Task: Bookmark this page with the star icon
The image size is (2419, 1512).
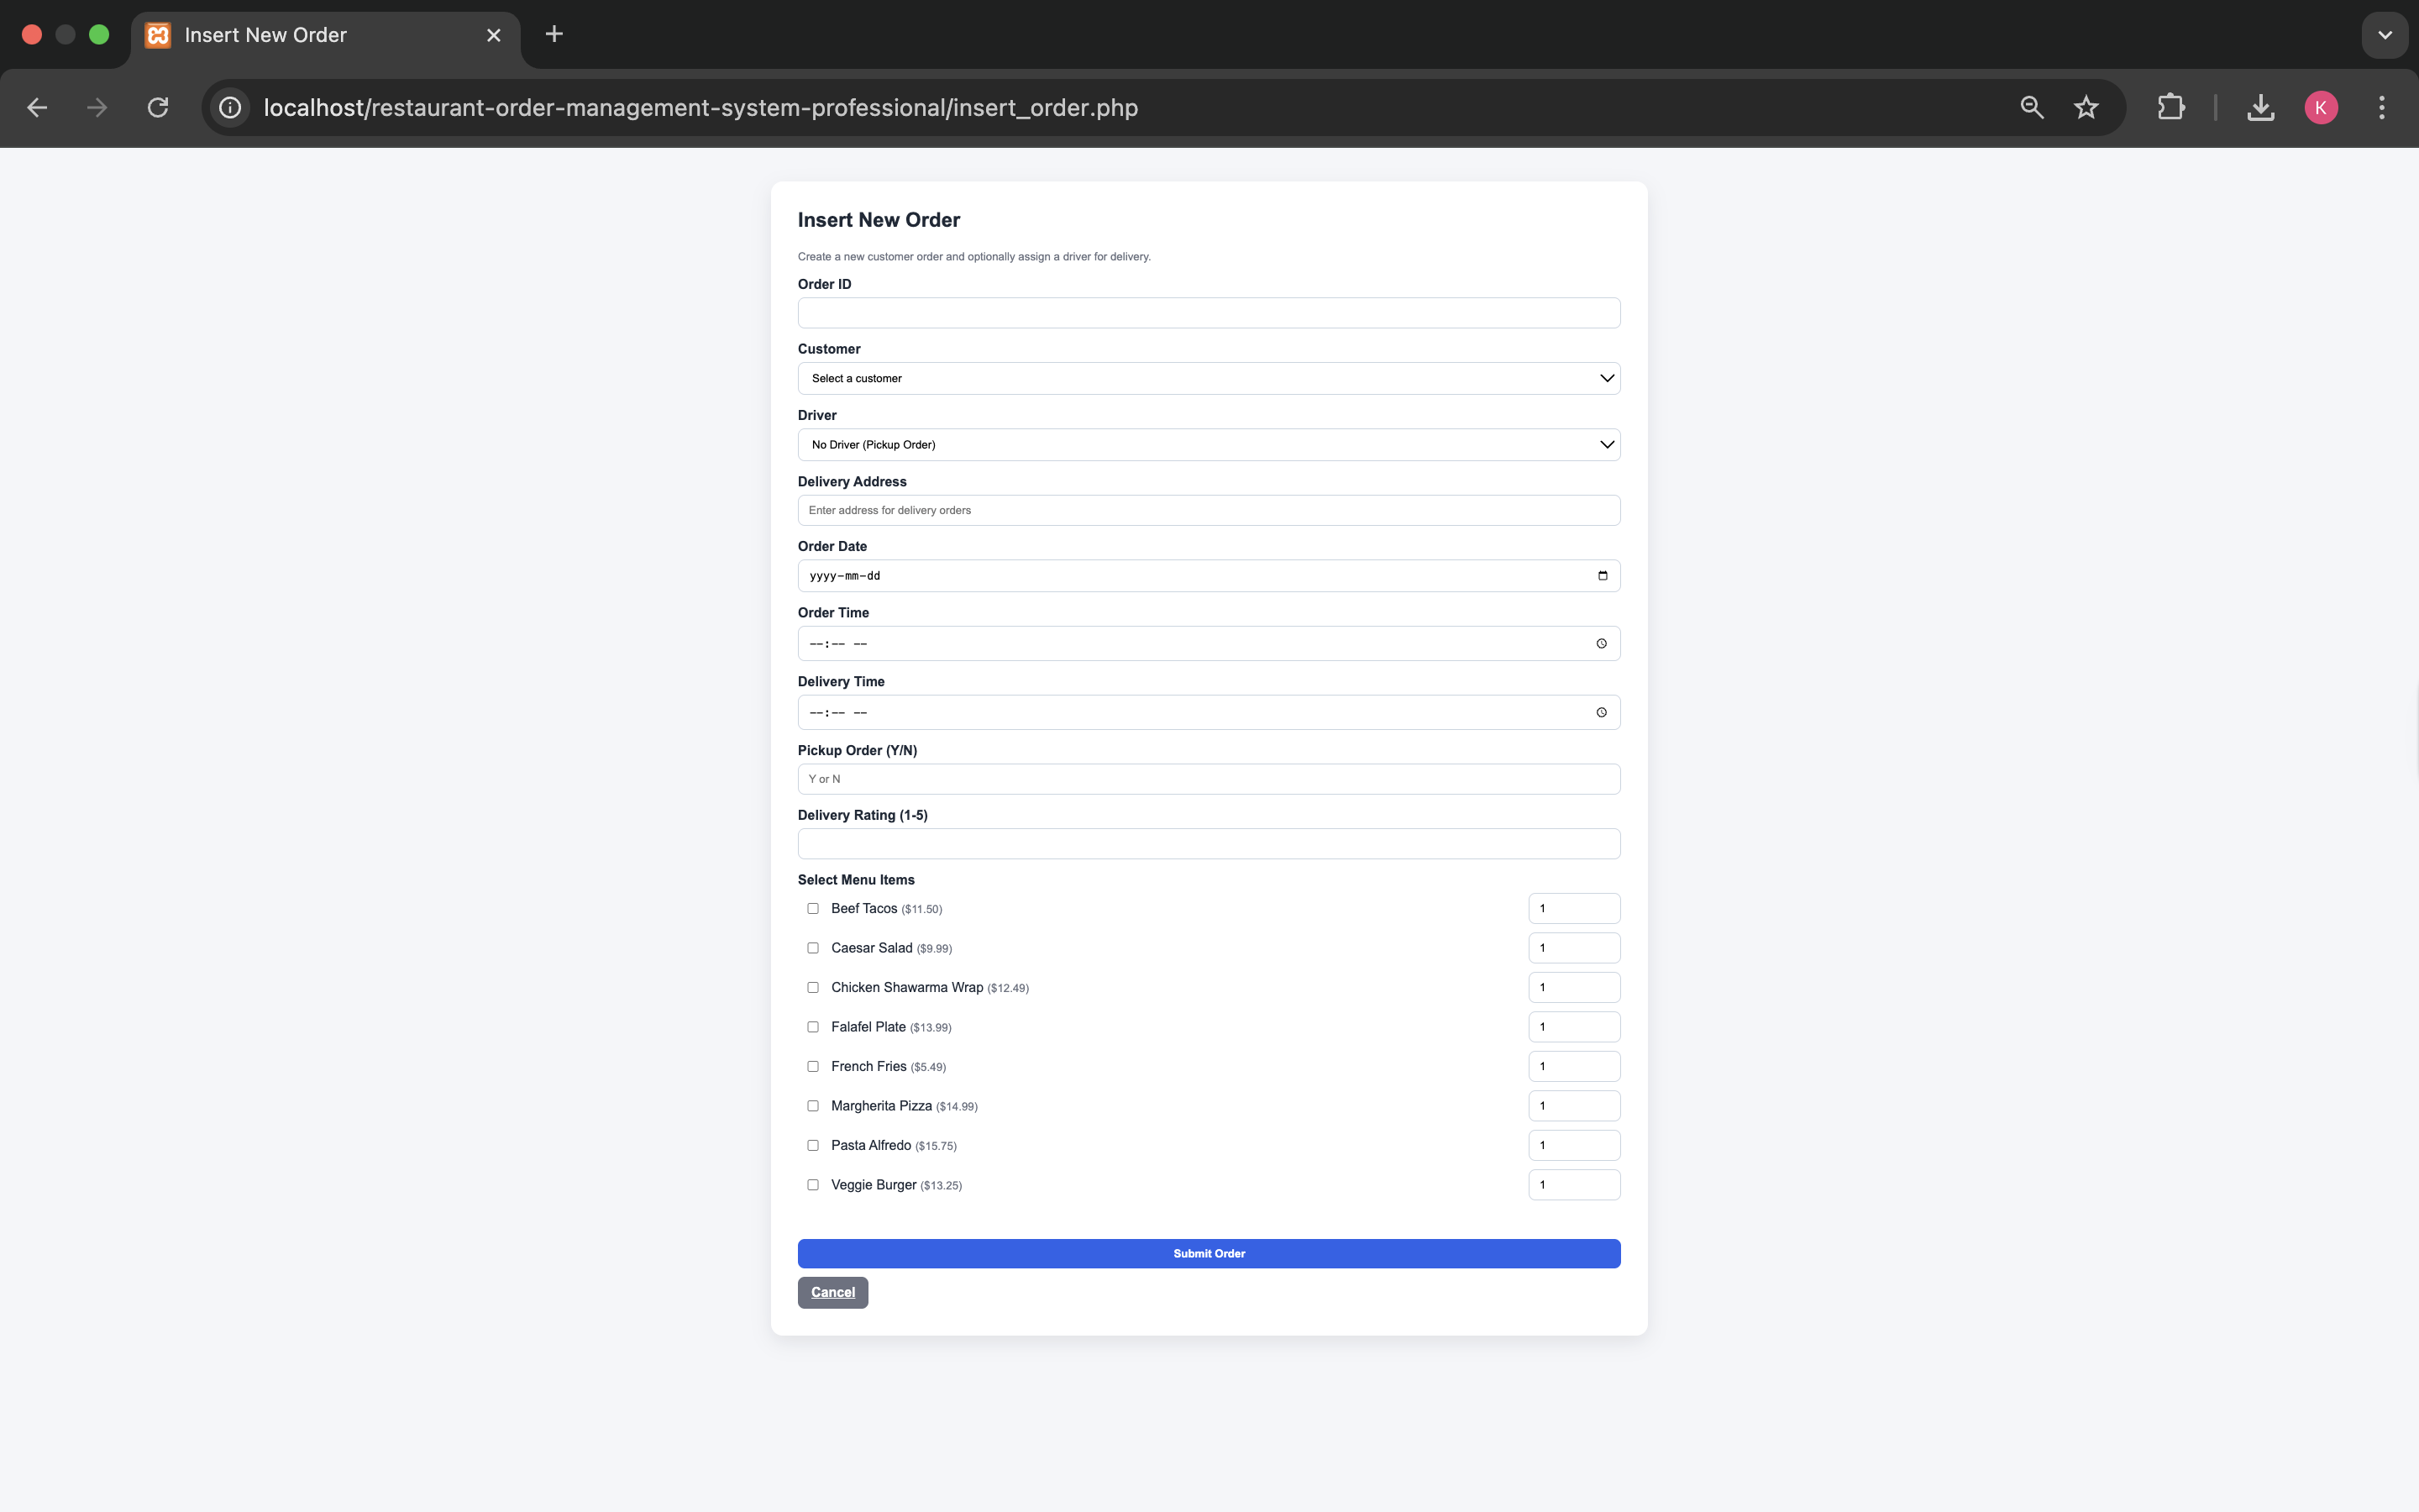Action: [x=2086, y=108]
